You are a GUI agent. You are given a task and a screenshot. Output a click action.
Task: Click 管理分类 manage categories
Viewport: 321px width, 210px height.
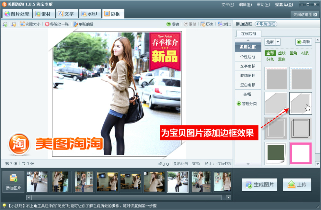pyautogui.click(x=247, y=104)
